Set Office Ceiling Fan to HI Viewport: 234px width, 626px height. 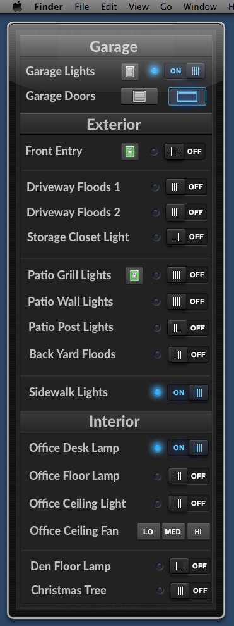(x=198, y=532)
